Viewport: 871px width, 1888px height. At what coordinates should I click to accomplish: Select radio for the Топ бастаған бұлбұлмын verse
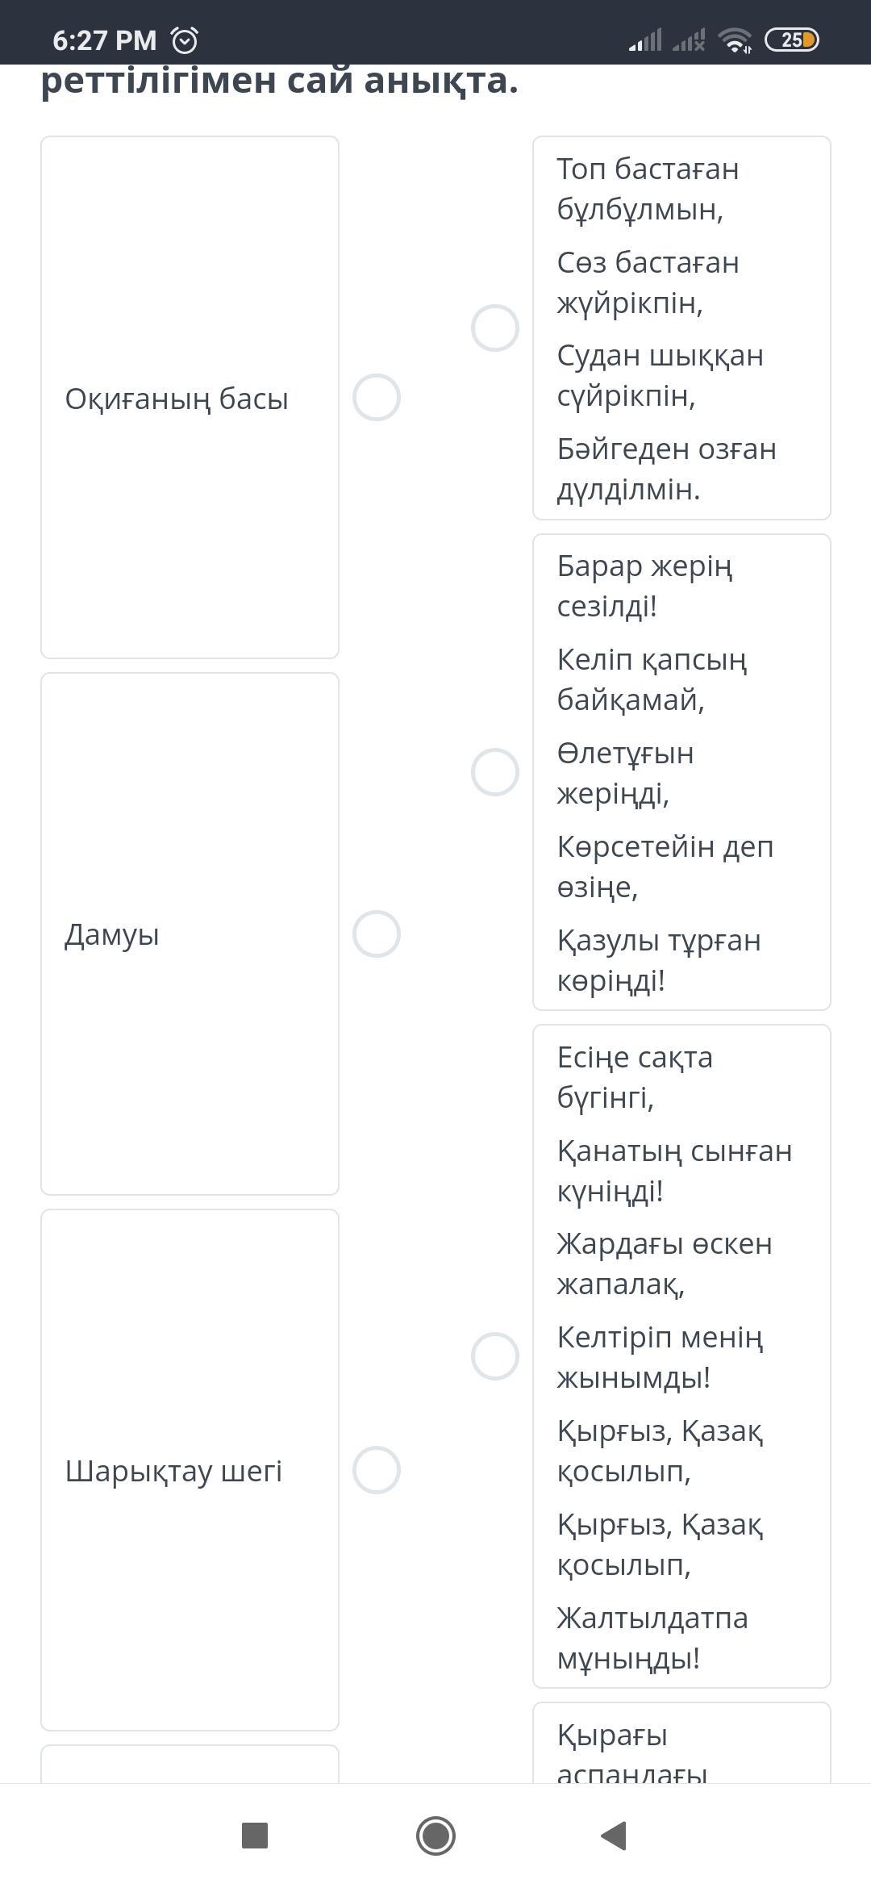(495, 328)
